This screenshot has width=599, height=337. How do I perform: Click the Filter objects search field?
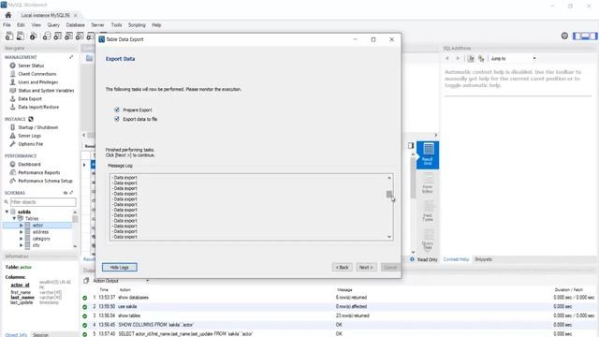pyautogui.click(x=43, y=202)
